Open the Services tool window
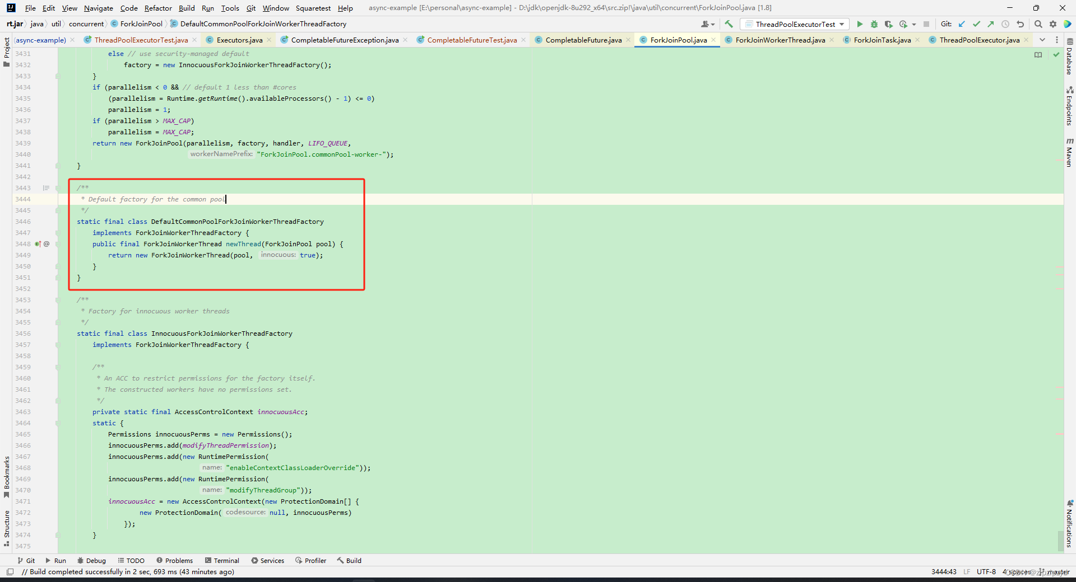 [267, 560]
